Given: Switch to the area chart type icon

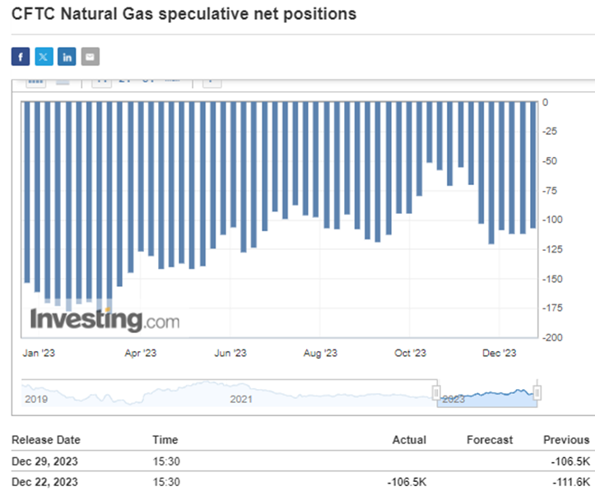Looking at the screenshot, I should tap(63, 81).
